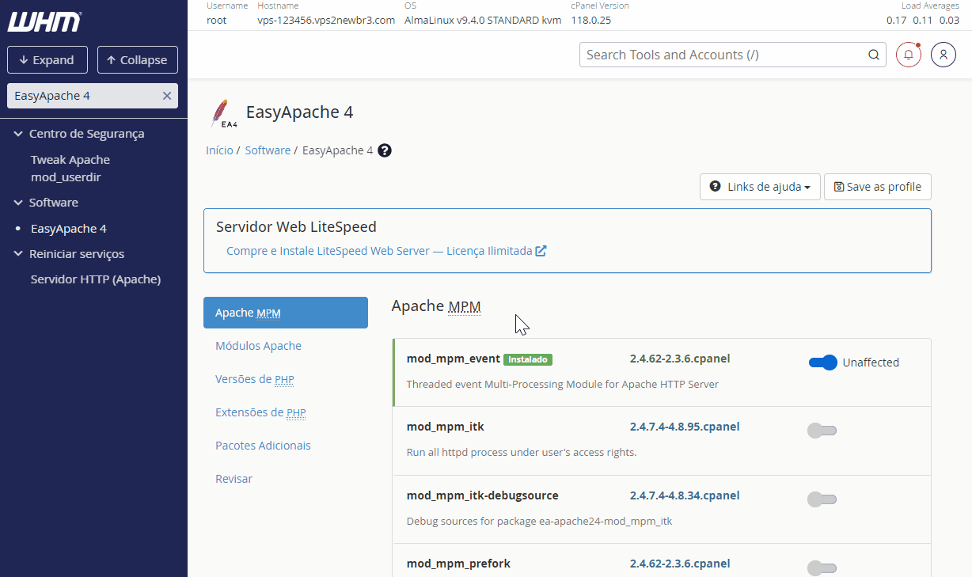Switch to the Revisar tab
972x577 pixels.
[234, 479]
